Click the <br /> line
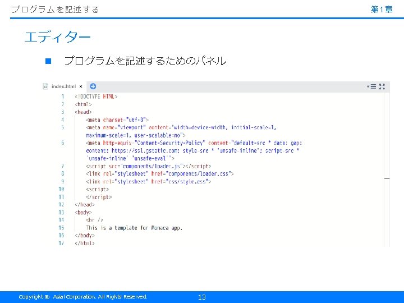 95,220
